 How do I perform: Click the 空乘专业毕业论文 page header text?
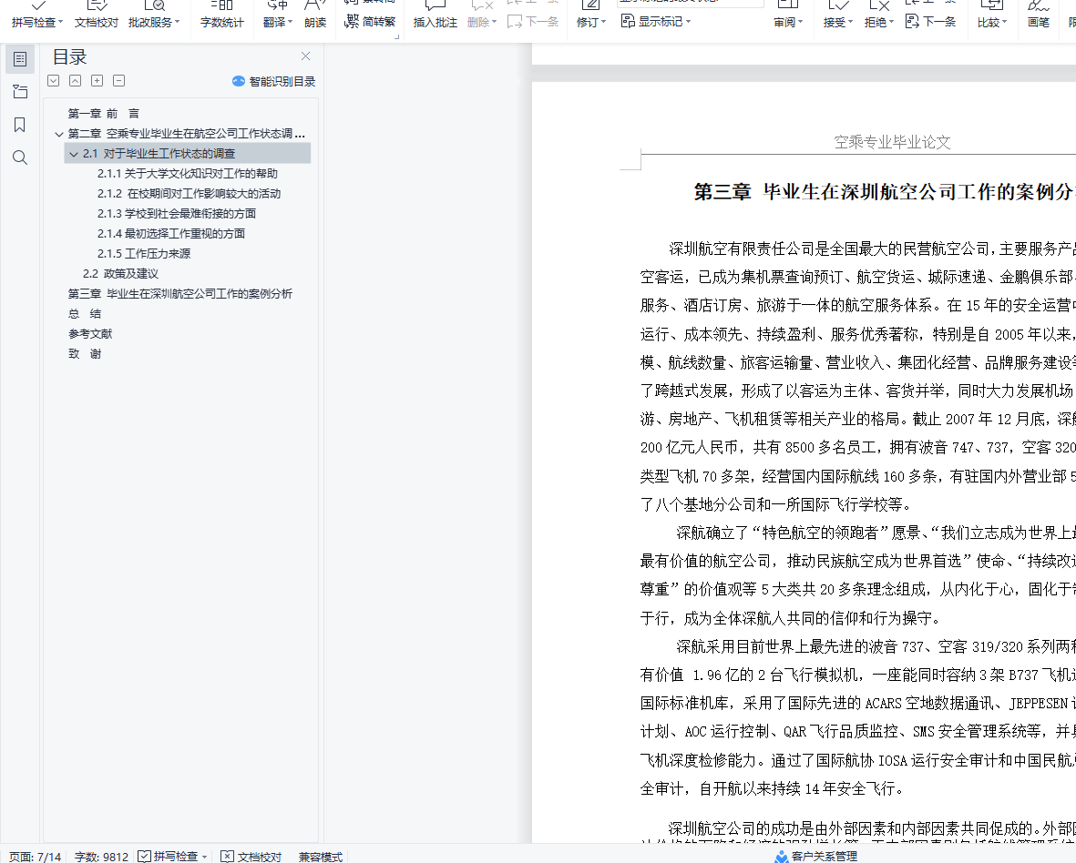pyautogui.click(x=892, y=142)
